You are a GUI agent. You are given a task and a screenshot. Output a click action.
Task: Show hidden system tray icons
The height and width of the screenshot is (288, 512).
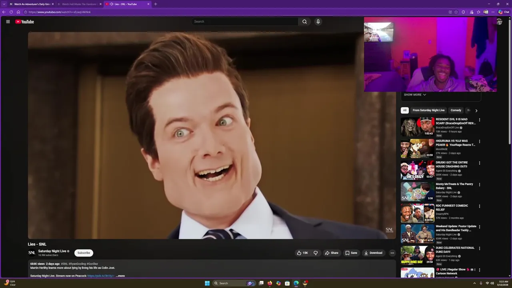click(475, 283)
